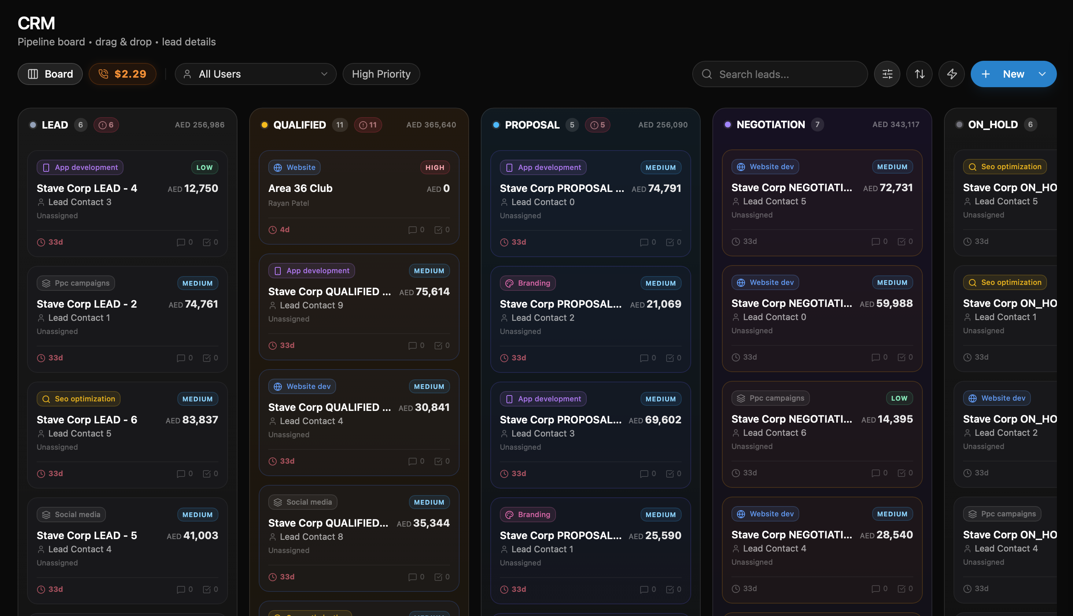
Task: Click the columns icon on the Board button
Action: [33, 74]
